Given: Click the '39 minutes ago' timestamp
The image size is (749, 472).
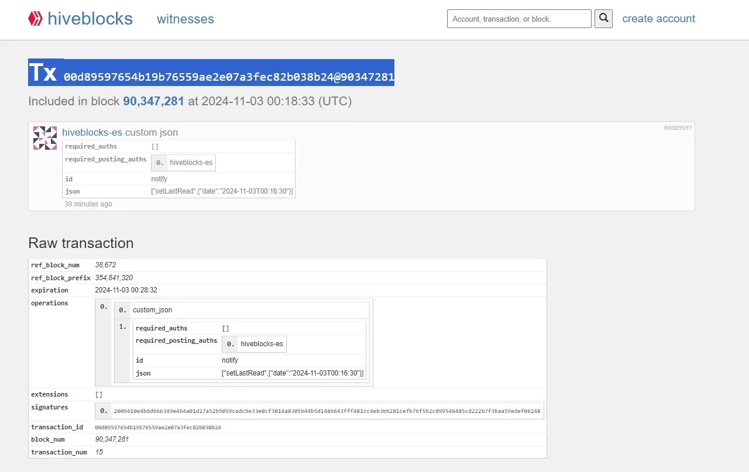Looking at the screenshot, I should (88, 204).
